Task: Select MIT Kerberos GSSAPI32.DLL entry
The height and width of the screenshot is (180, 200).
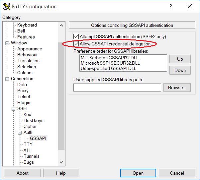Action: pyautogui.click(x=110, y=58)
